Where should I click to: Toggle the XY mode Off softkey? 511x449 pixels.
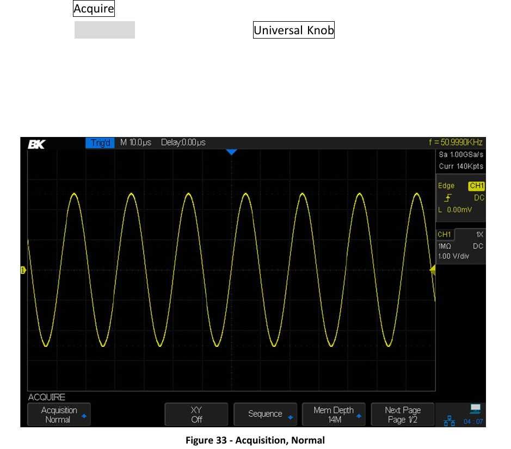[x=196, y=414]
